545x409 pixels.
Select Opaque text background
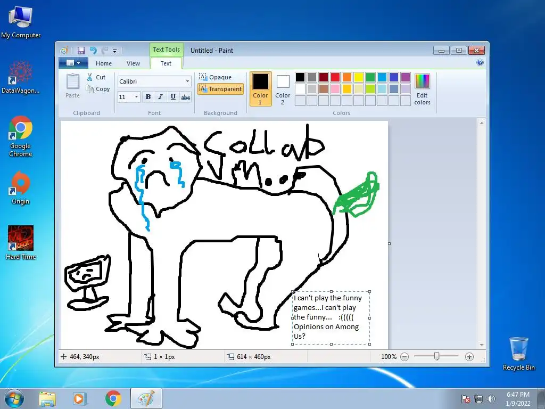[x=216, y=77]
